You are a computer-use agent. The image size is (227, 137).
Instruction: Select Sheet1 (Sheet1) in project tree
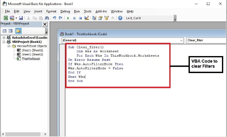(32, 50)
